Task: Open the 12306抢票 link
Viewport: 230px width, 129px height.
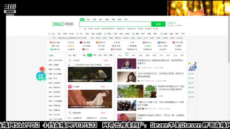Action: tap(86, 46)
